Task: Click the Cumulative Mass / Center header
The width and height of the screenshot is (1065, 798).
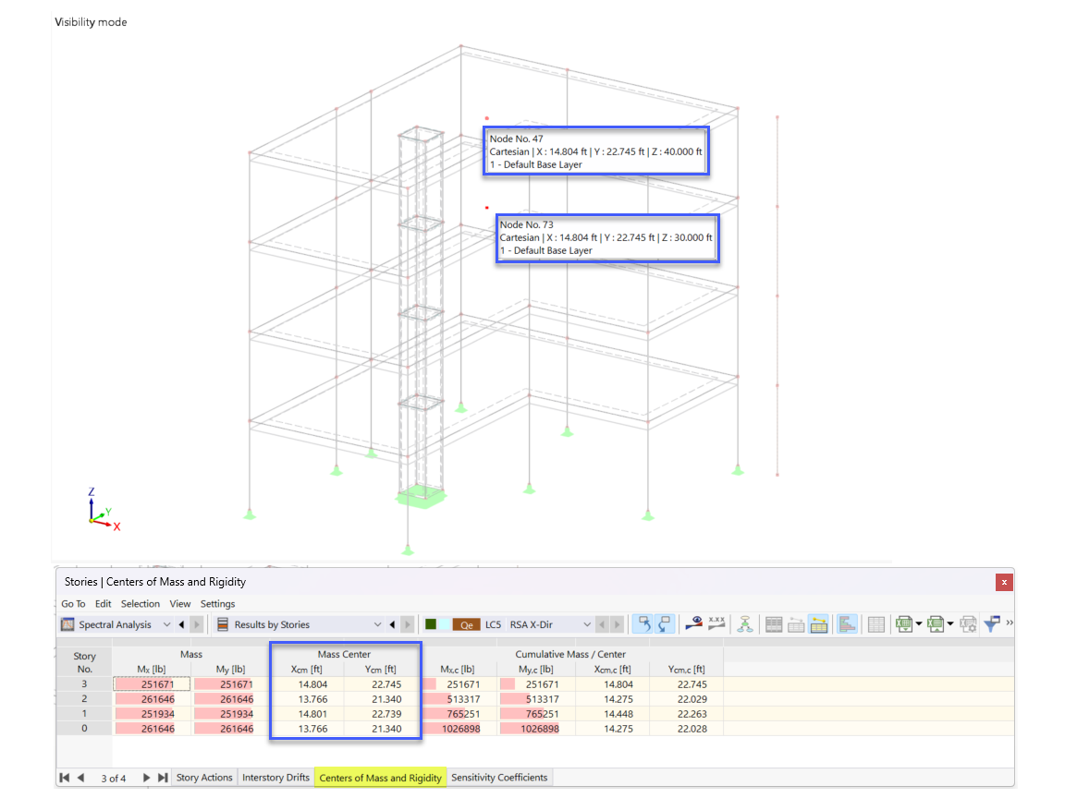Action: 570,654
